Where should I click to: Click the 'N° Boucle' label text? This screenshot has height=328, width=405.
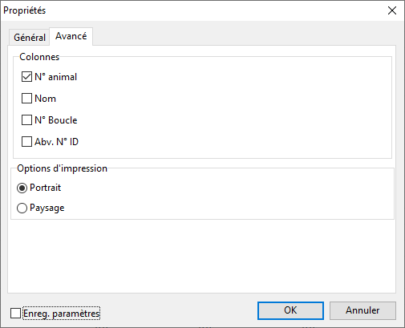coord(56,120)
